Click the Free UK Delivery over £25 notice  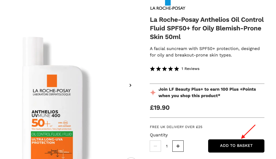pos(176,127)
